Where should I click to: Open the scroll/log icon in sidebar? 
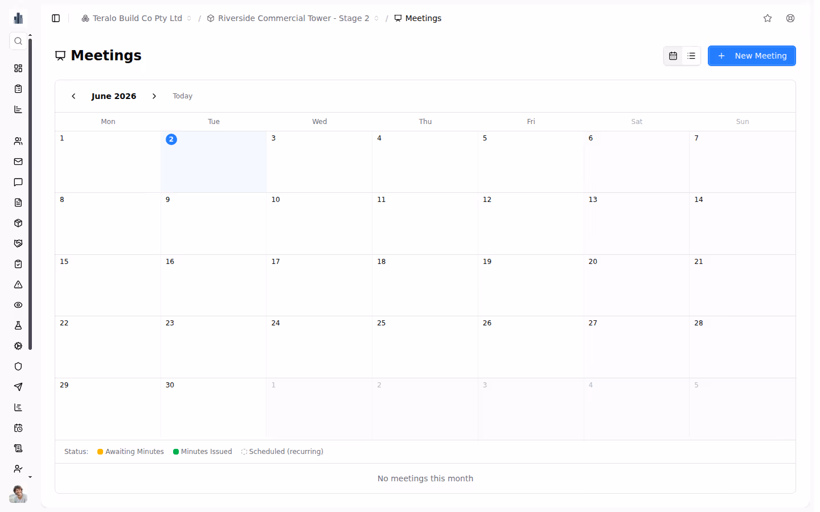[18, 448]
